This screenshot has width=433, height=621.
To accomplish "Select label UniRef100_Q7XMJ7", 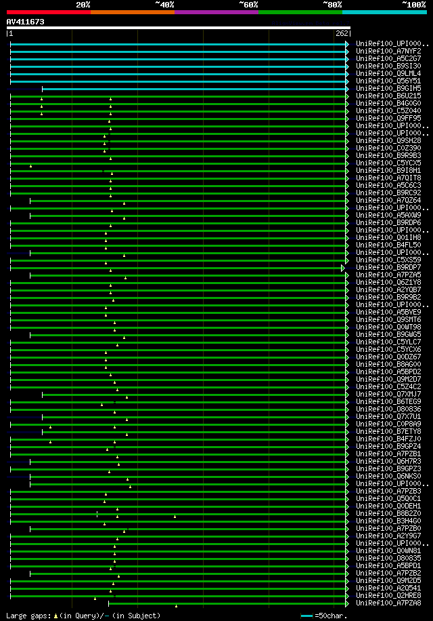I will tap(388, 395).
